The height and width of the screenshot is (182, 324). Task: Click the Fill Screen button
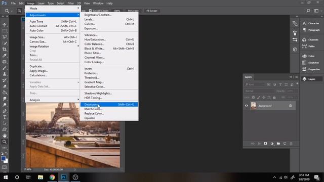(152, 11)
